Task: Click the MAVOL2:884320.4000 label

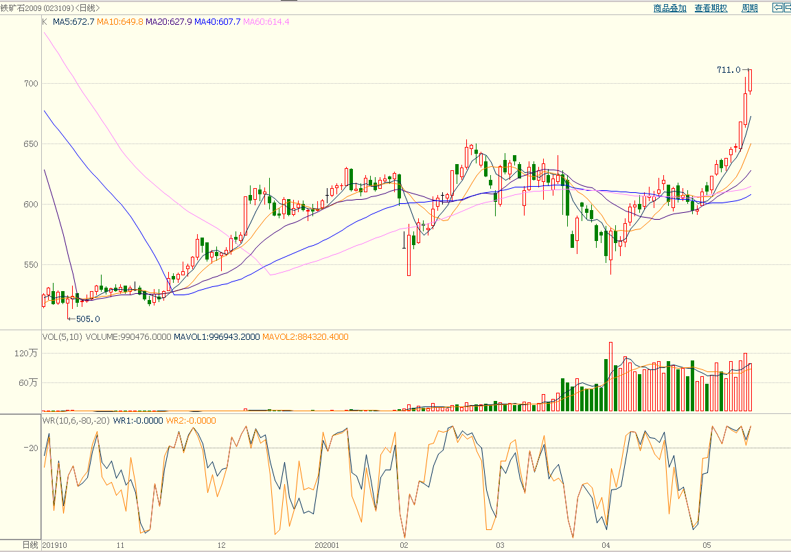Action: [305, 336]
